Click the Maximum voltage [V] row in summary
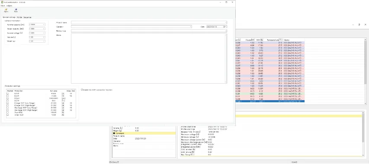Image resolution: width=369 pixels, height=164 pixels. click(x=271, y=134)
